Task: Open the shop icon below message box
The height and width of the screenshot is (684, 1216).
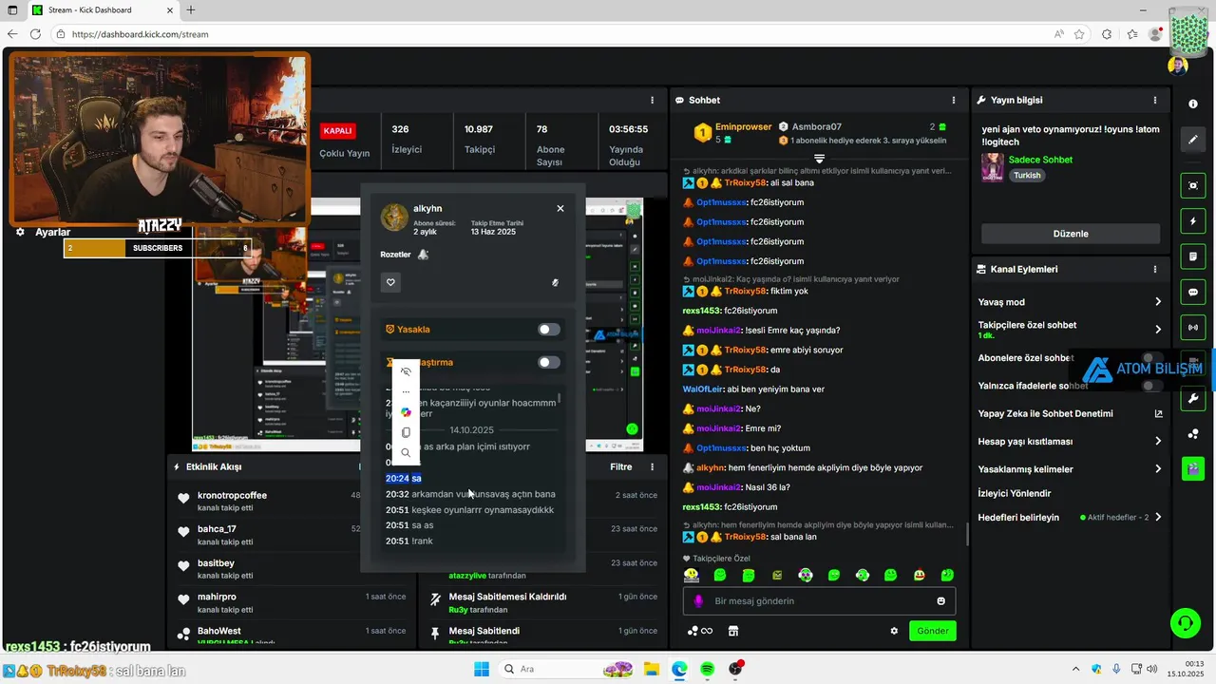Action: coord(733,631)
